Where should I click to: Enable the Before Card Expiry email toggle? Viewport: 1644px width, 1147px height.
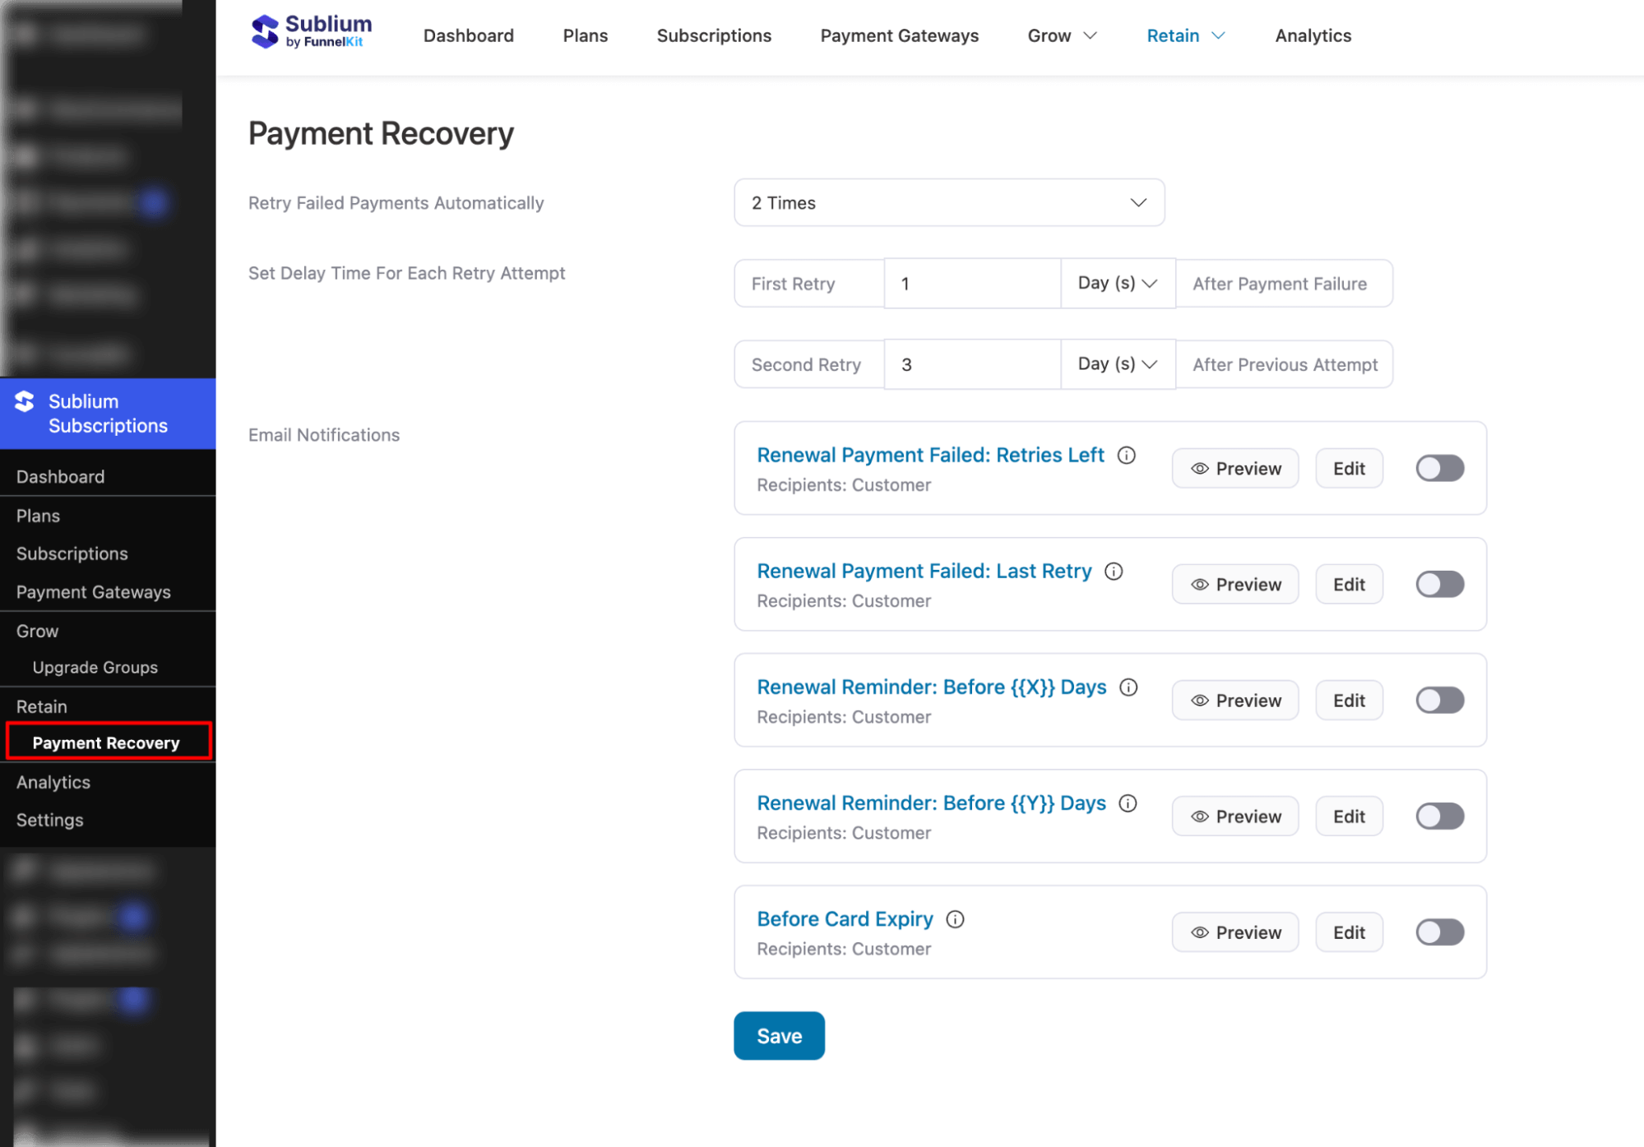1438,932
